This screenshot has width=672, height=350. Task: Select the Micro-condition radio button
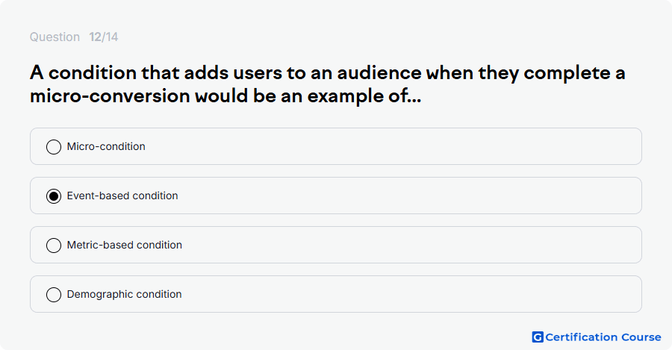tap(54, 146)
